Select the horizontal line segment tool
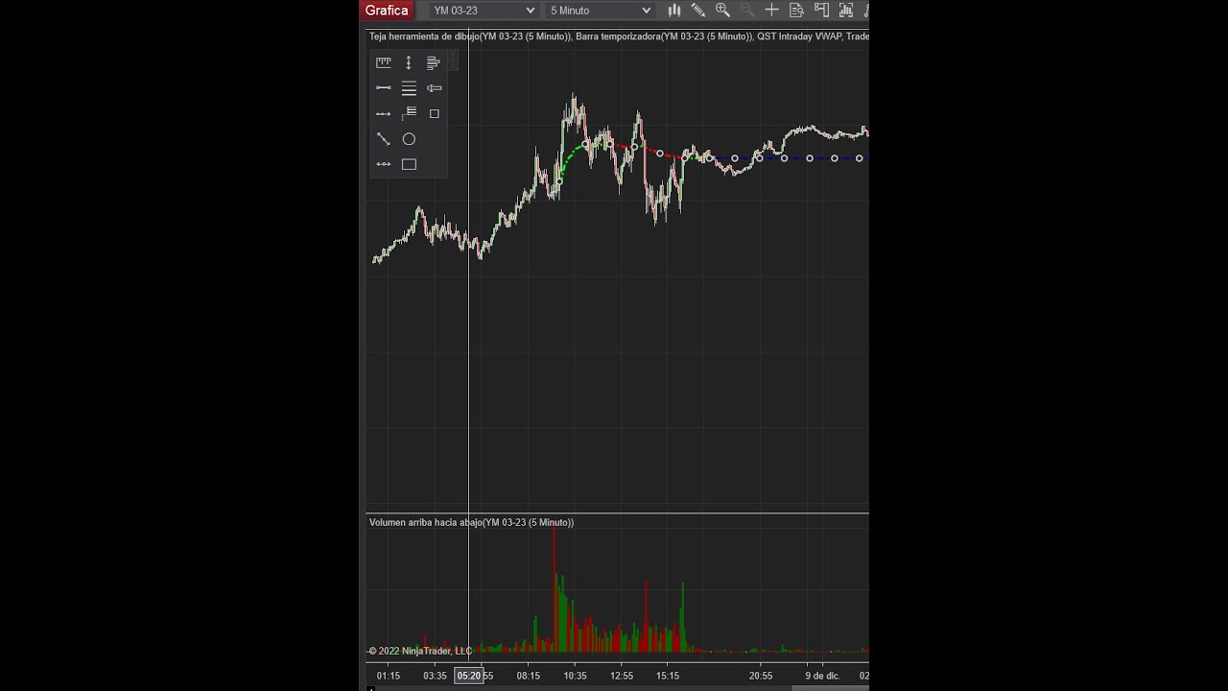Viewport: 1228px width, 691px height. tap(384, 87)
